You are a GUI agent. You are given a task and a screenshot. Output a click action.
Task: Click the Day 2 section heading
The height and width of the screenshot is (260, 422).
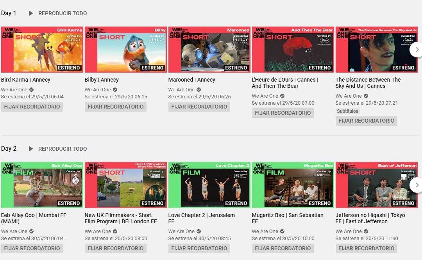(x=9, y=148)
